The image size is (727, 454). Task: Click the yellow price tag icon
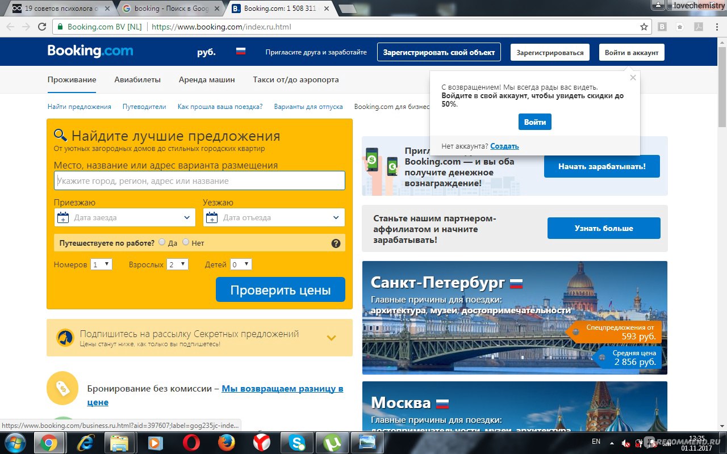(x=62, y=388)
